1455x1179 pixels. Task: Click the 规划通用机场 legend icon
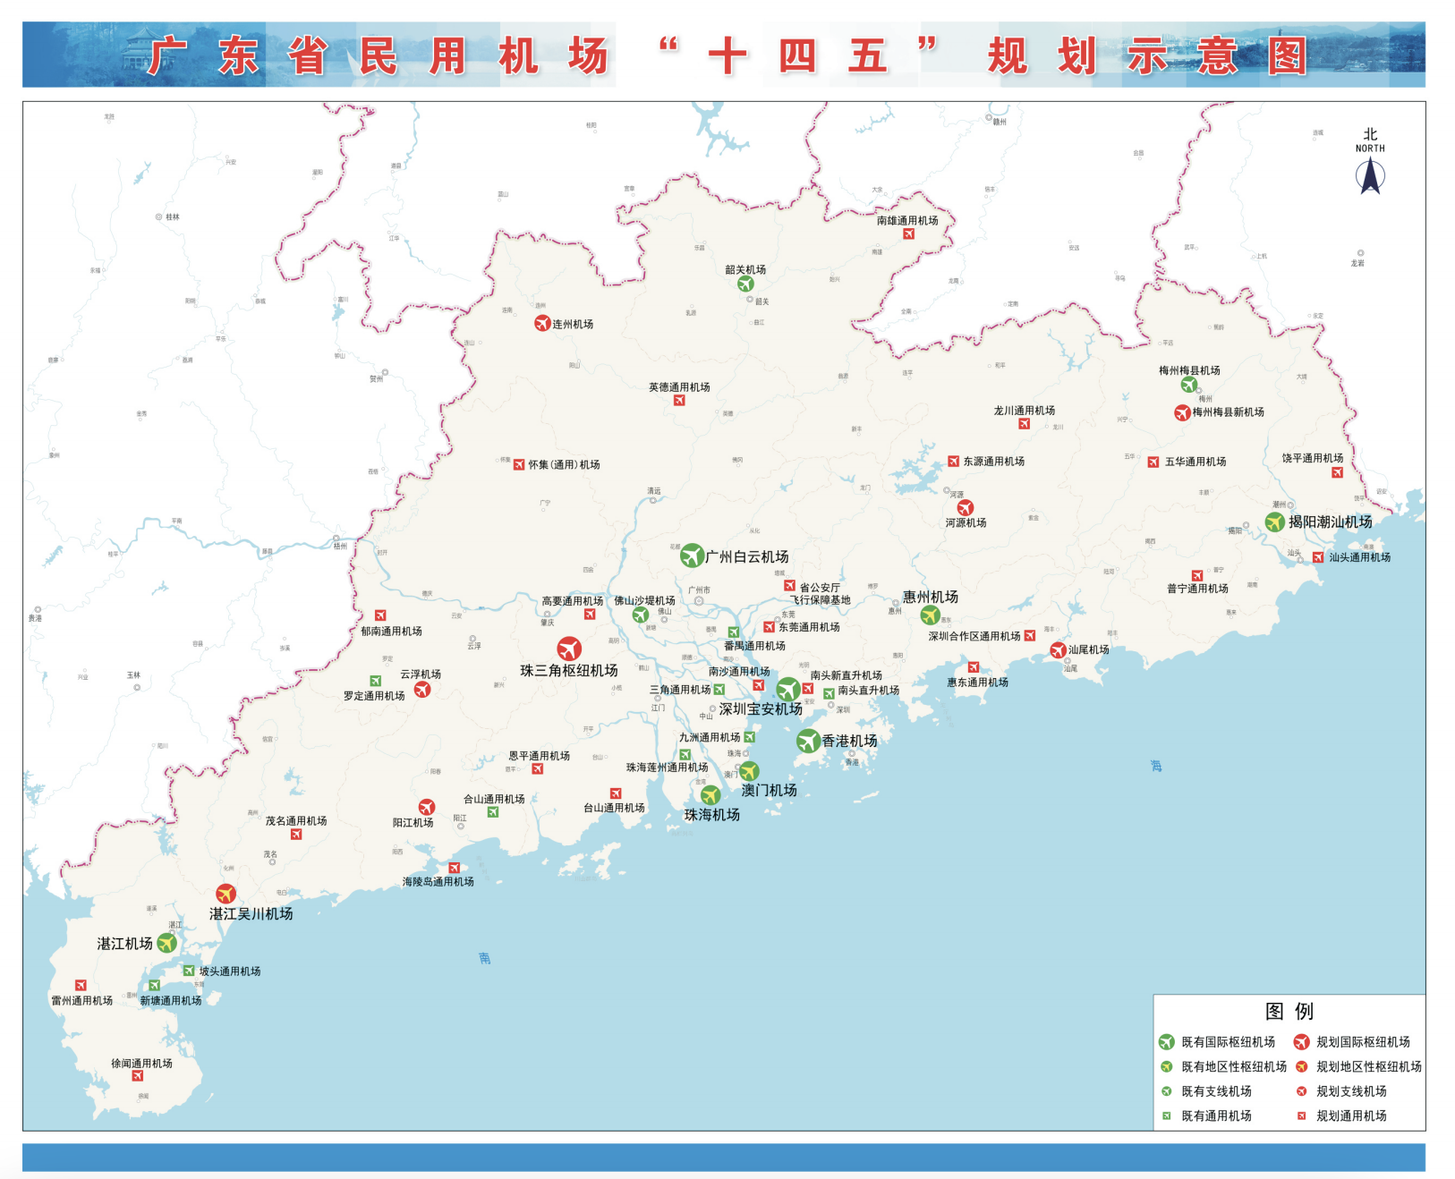point(1301,1115)
